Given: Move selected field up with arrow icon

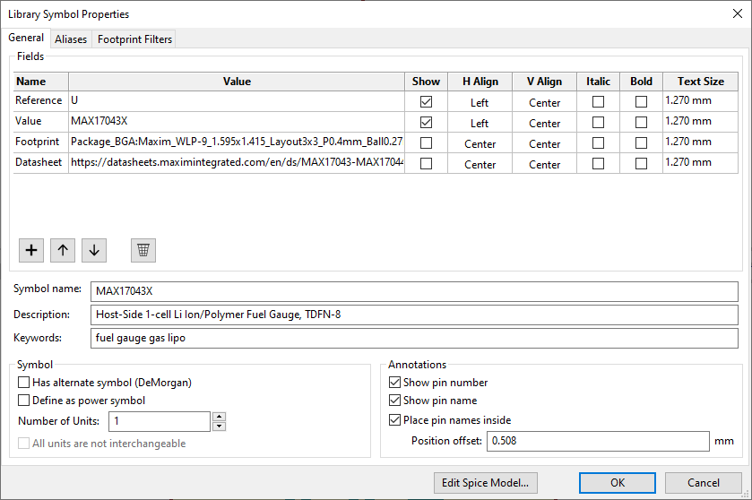Looking at the screenshot, I should (x=62, y=251).
